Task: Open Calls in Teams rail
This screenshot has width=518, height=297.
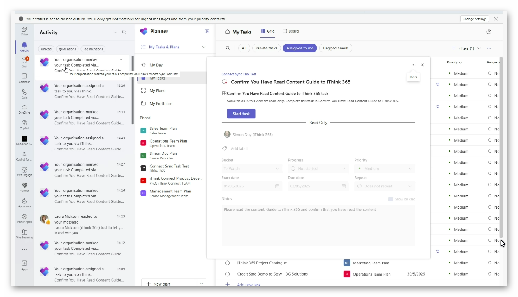Action: (24, 94)
